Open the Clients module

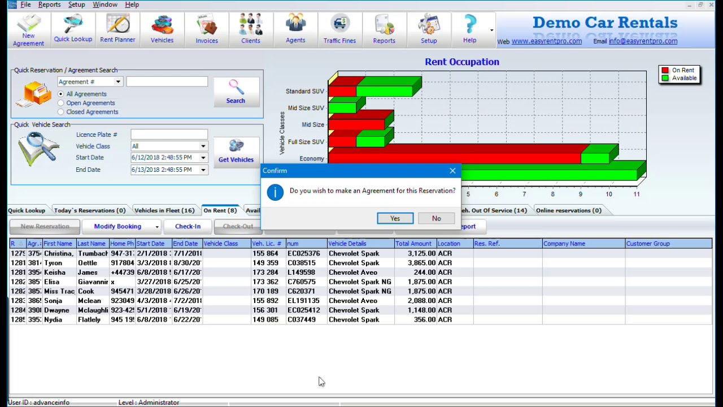pos(251,29)
